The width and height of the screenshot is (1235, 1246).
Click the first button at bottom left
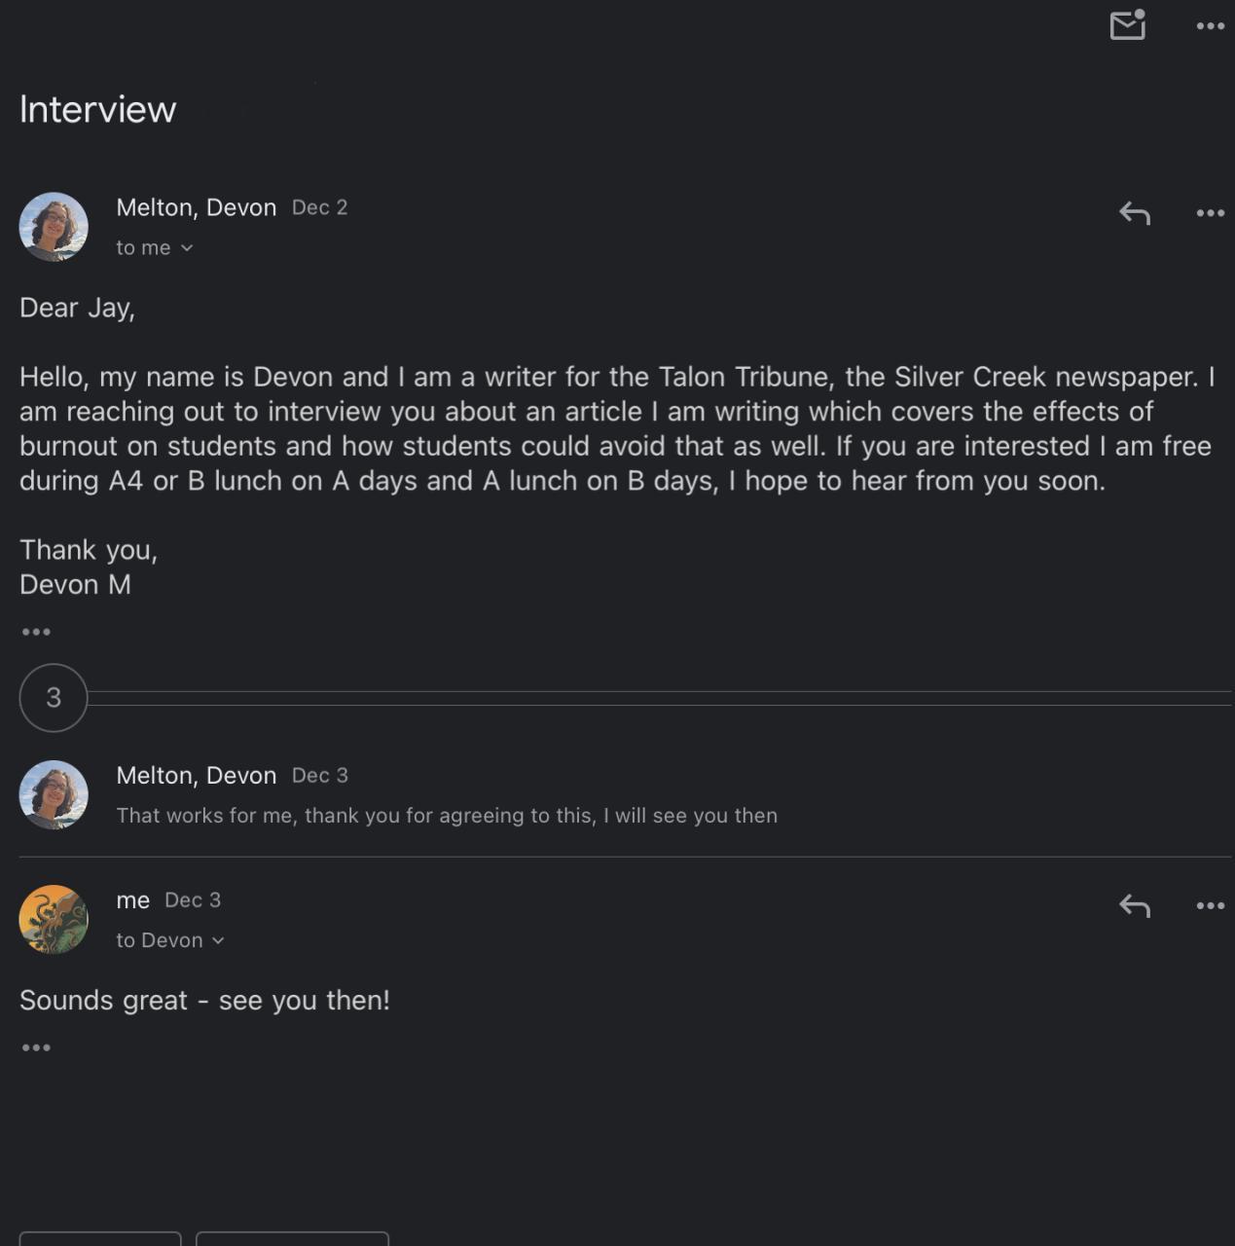click(x=100, y=1238)
